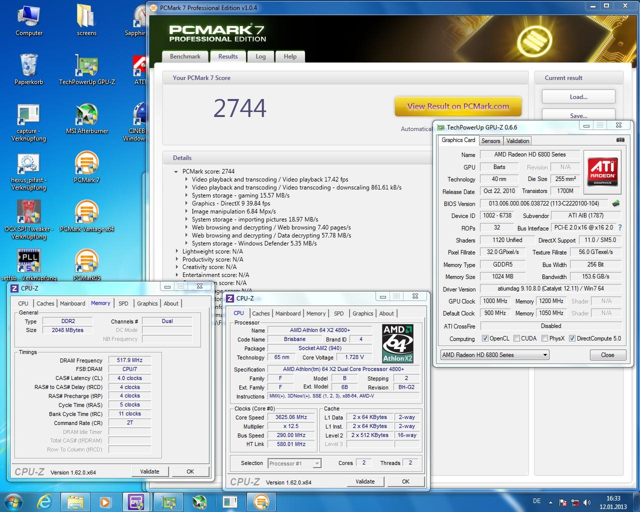This screenshot has width=640, height=512.
Task: Launch PCMark Vantage x64 shortcut
Action: (87, 216)
